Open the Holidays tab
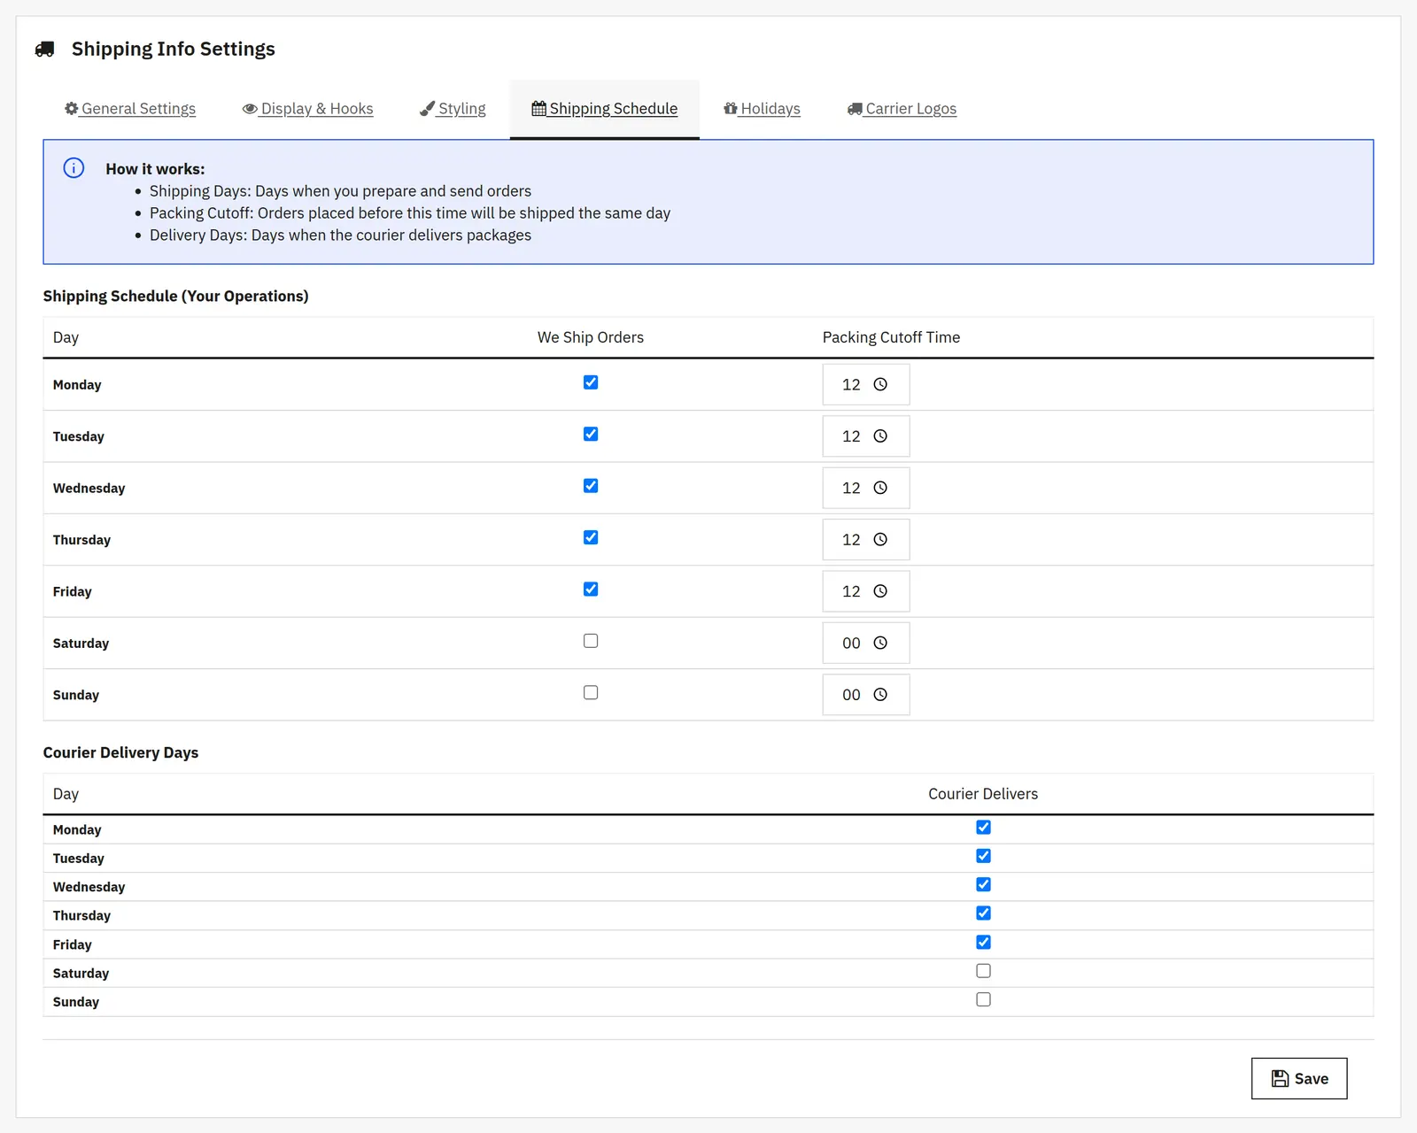This screenshot has height=1133, width=1417. click(x=762, y=109)
